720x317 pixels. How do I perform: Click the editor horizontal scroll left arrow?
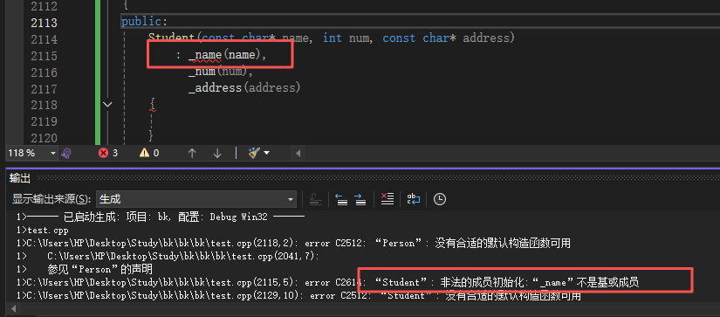pos(298,153)
